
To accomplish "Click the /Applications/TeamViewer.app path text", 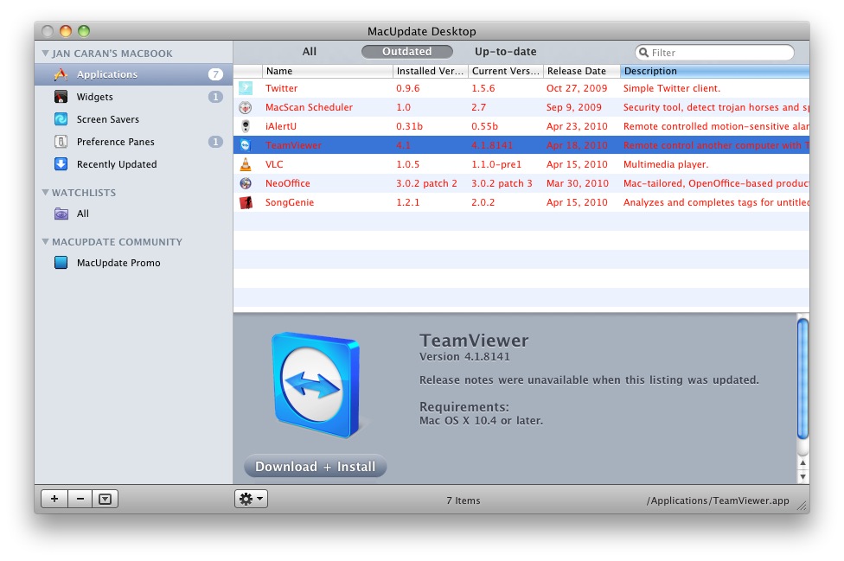I will pos(718,500).
